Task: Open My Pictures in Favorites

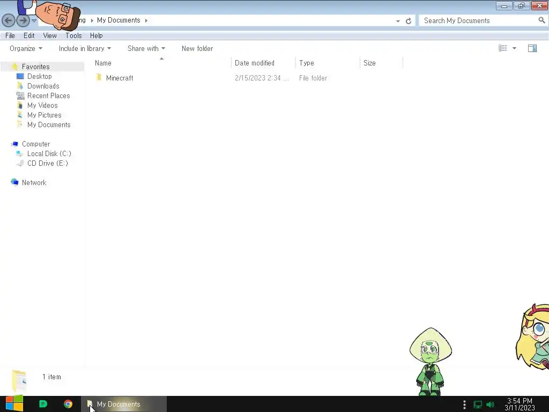Action: (x=44, y=115)
